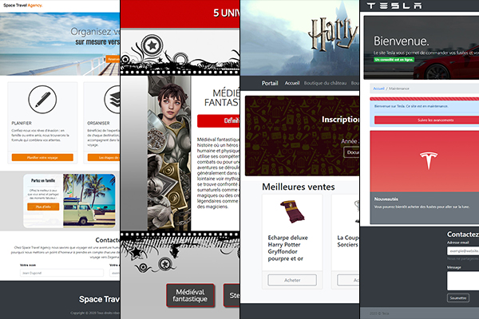Click the 'Meilleures ventes' heading
Screen dimensions: 479x319
(x=298, y=187)
